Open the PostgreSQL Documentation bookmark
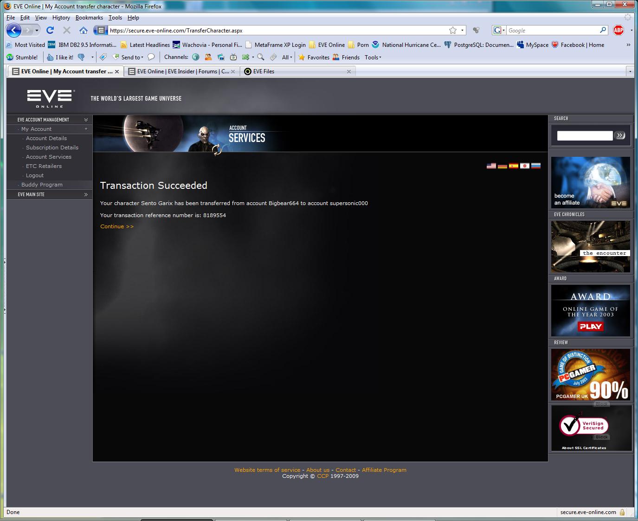The height and width of the screenshot is (521, 638). coord(479,45)
